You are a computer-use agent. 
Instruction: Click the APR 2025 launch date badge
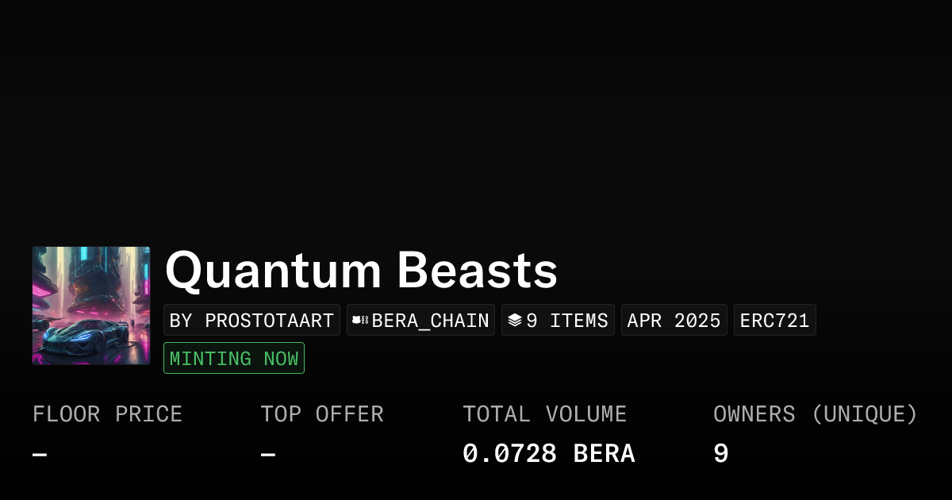tap(674, 320)
